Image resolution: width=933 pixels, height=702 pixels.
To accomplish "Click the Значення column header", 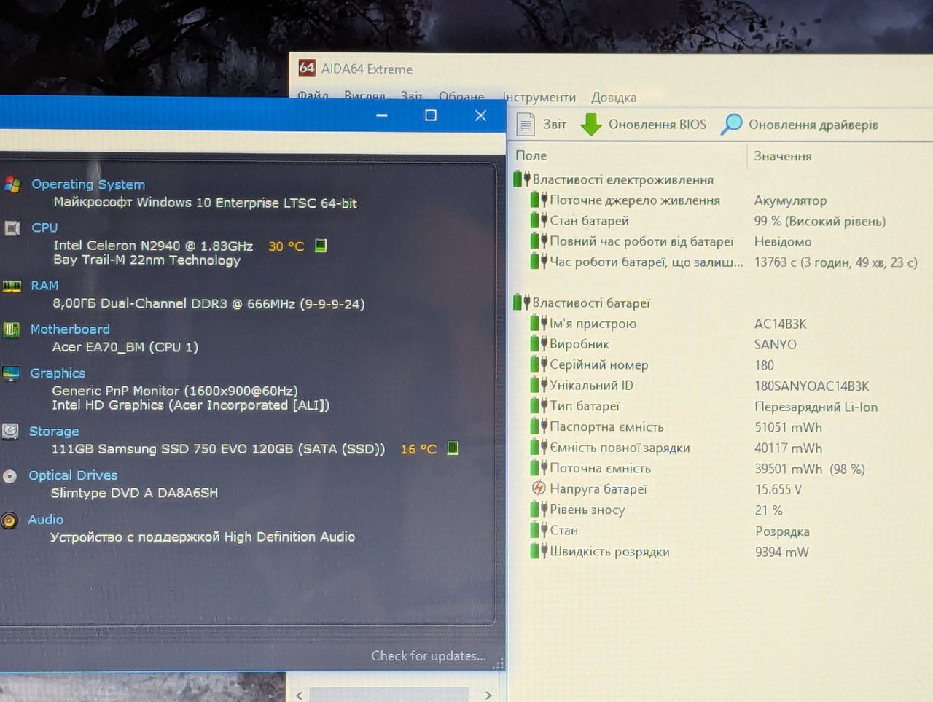I will pyautogui.click(x=782, y=156).
